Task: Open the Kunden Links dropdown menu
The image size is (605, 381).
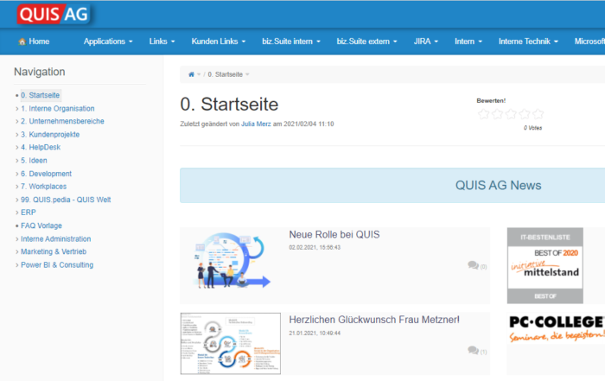Action: click(x=219, y=41)
